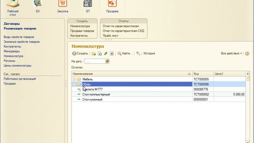The width and height of the screenshot is (254, 143).
Task: Open the Договоры link
Action: [x=12, y=24]
